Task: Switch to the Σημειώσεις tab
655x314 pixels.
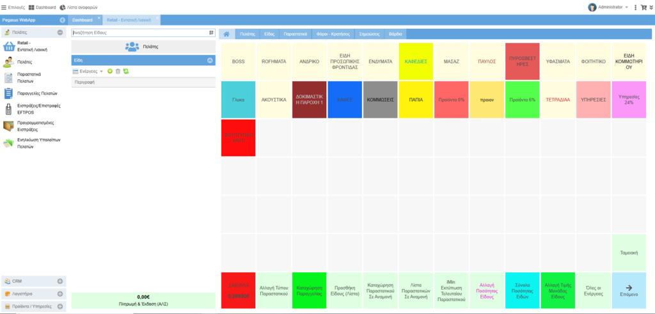Action: (369, 34)
